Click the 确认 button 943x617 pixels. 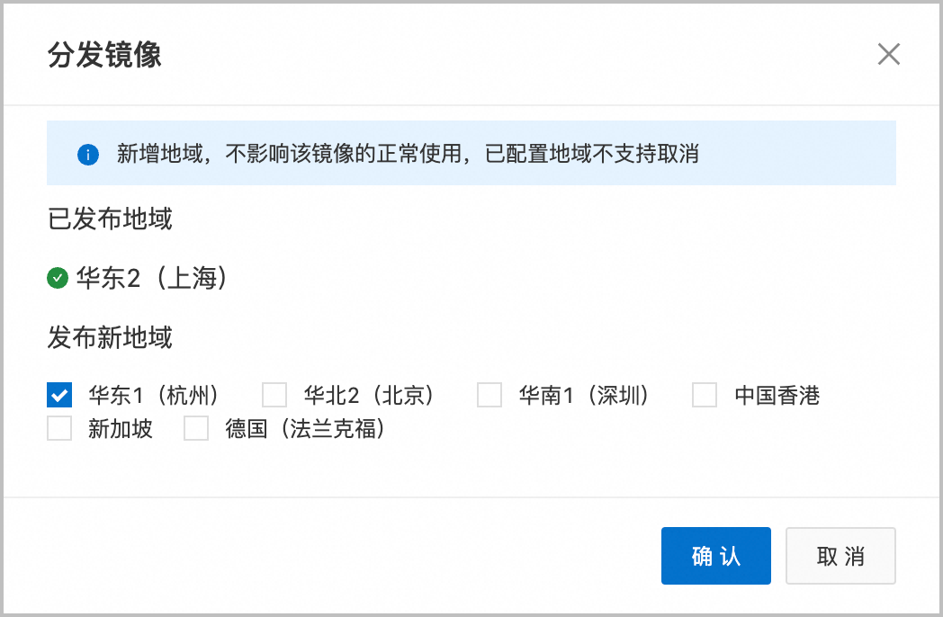pyautogui.click(x=715, y=556)
